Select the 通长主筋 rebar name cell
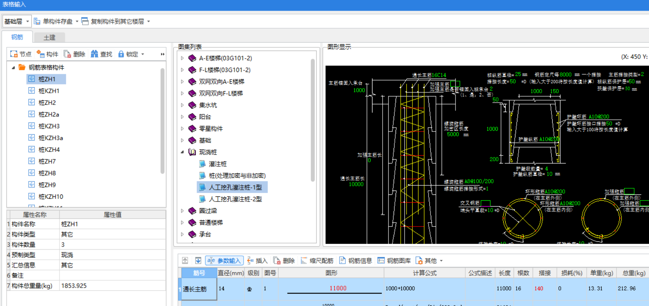The image size is (649, 306). click(x=199, y=289)
